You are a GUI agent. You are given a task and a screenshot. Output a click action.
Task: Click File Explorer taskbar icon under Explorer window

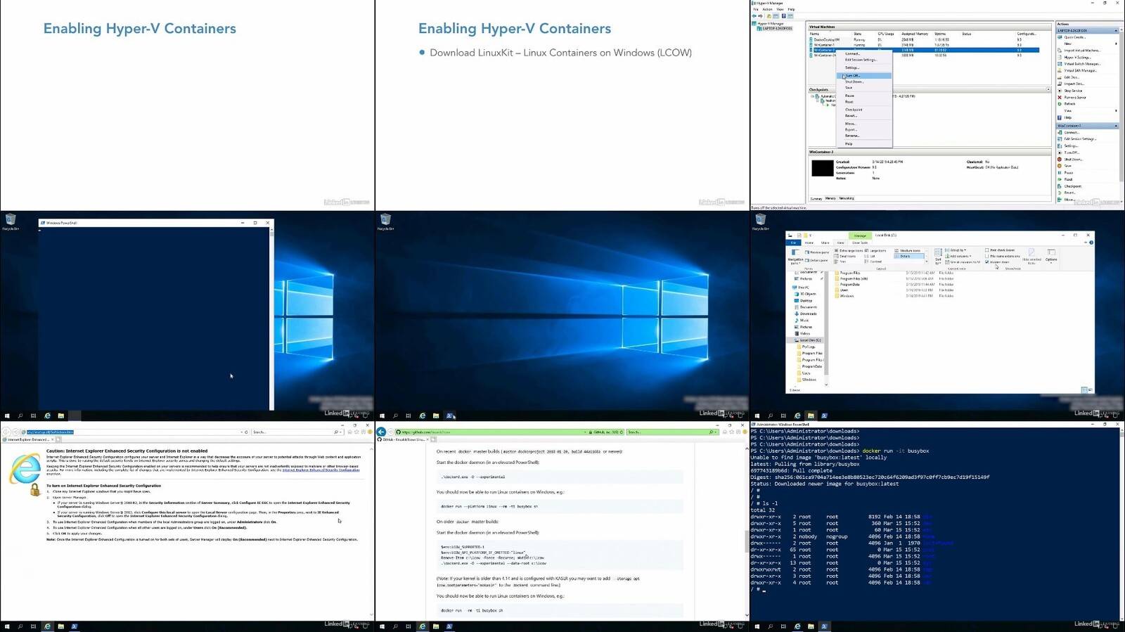811,415
